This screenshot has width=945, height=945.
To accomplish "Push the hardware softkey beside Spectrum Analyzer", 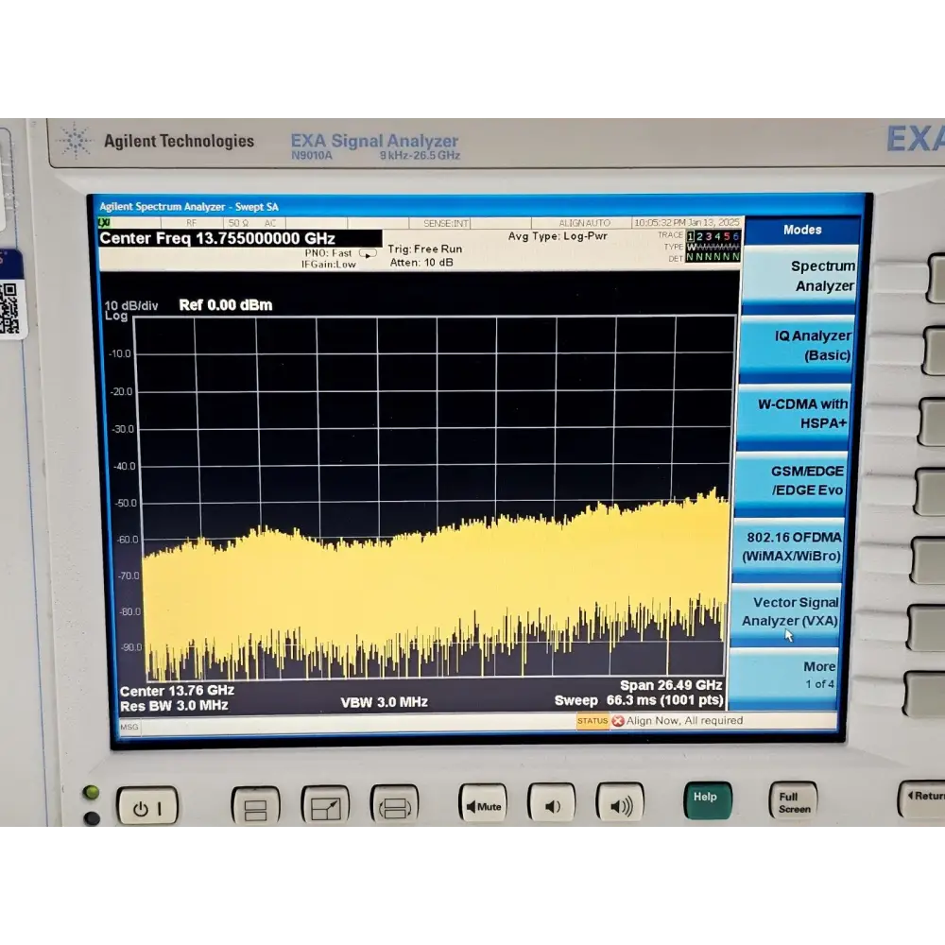I will (937, 278).
